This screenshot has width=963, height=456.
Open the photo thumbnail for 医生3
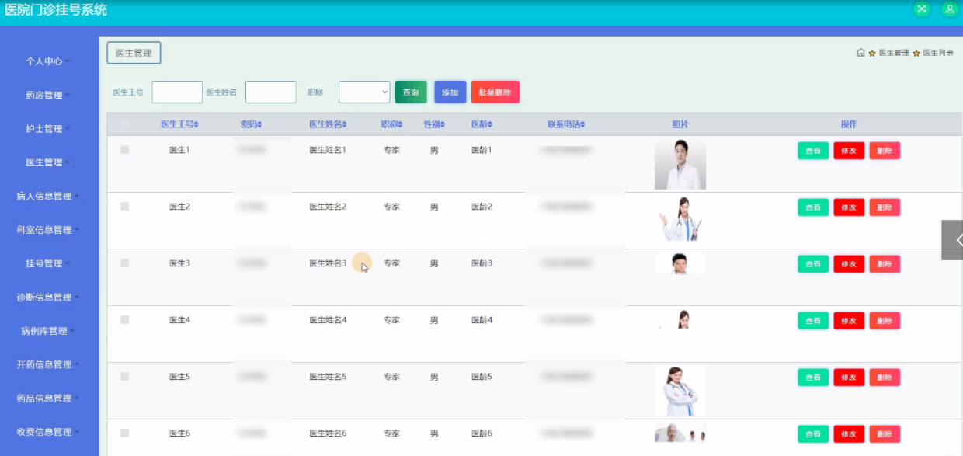[680, 263]
